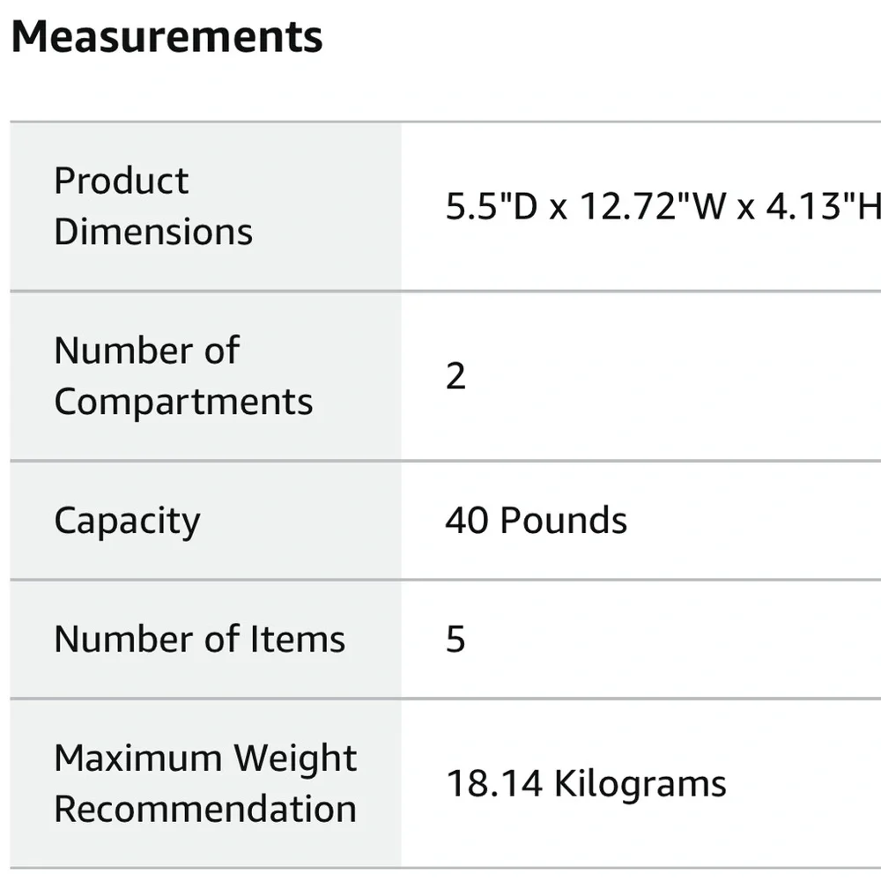The width and height of the screenshot is (881, 881).
Task: Click the word Pounds in Capacity row
Action: 564,521
